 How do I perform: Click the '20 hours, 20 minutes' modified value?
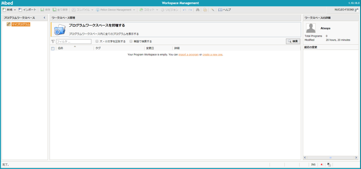click(x=338, y=40)
